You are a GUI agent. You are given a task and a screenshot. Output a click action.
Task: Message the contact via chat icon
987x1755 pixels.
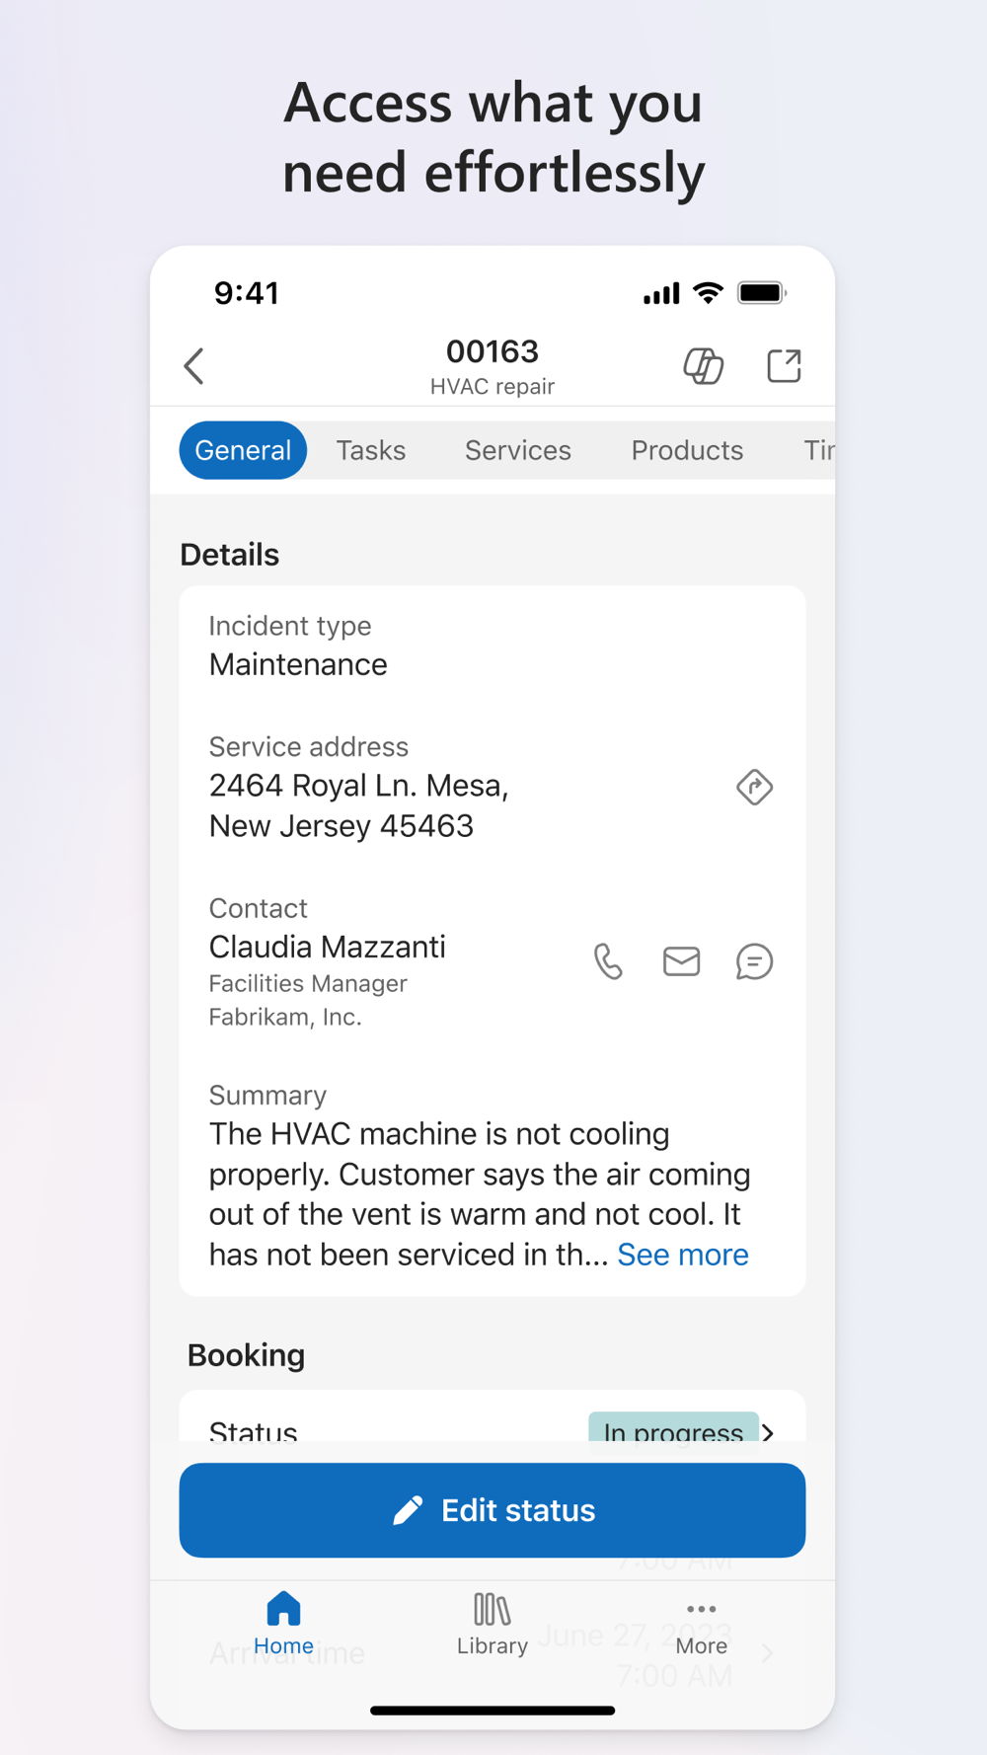tap(755, 961)
